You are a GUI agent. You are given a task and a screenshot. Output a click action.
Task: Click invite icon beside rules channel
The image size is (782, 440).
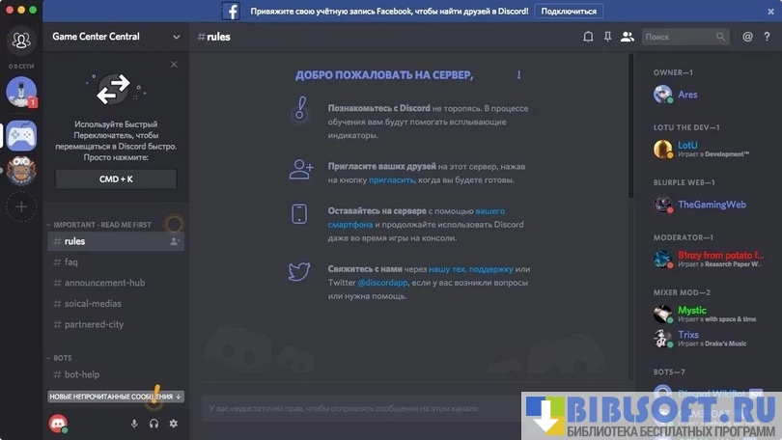click(175, 241)
